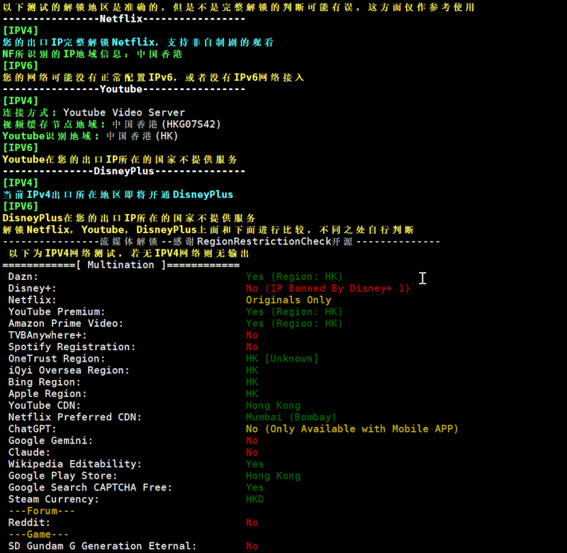The width and height of the screenshot is (567, 553).
Task: Click 'Hong Kong' value for Google Play Store
Action: (x=273, y=476)
